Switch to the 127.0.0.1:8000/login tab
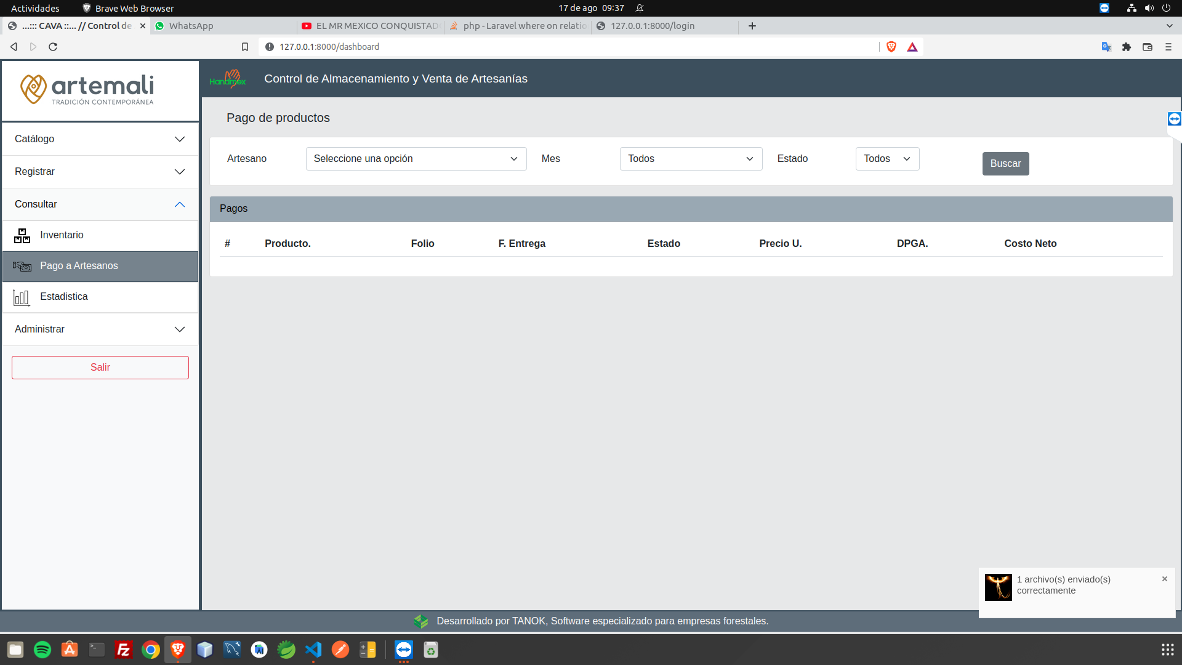Viewport: 1182px width, 665px height. (653, 26)
